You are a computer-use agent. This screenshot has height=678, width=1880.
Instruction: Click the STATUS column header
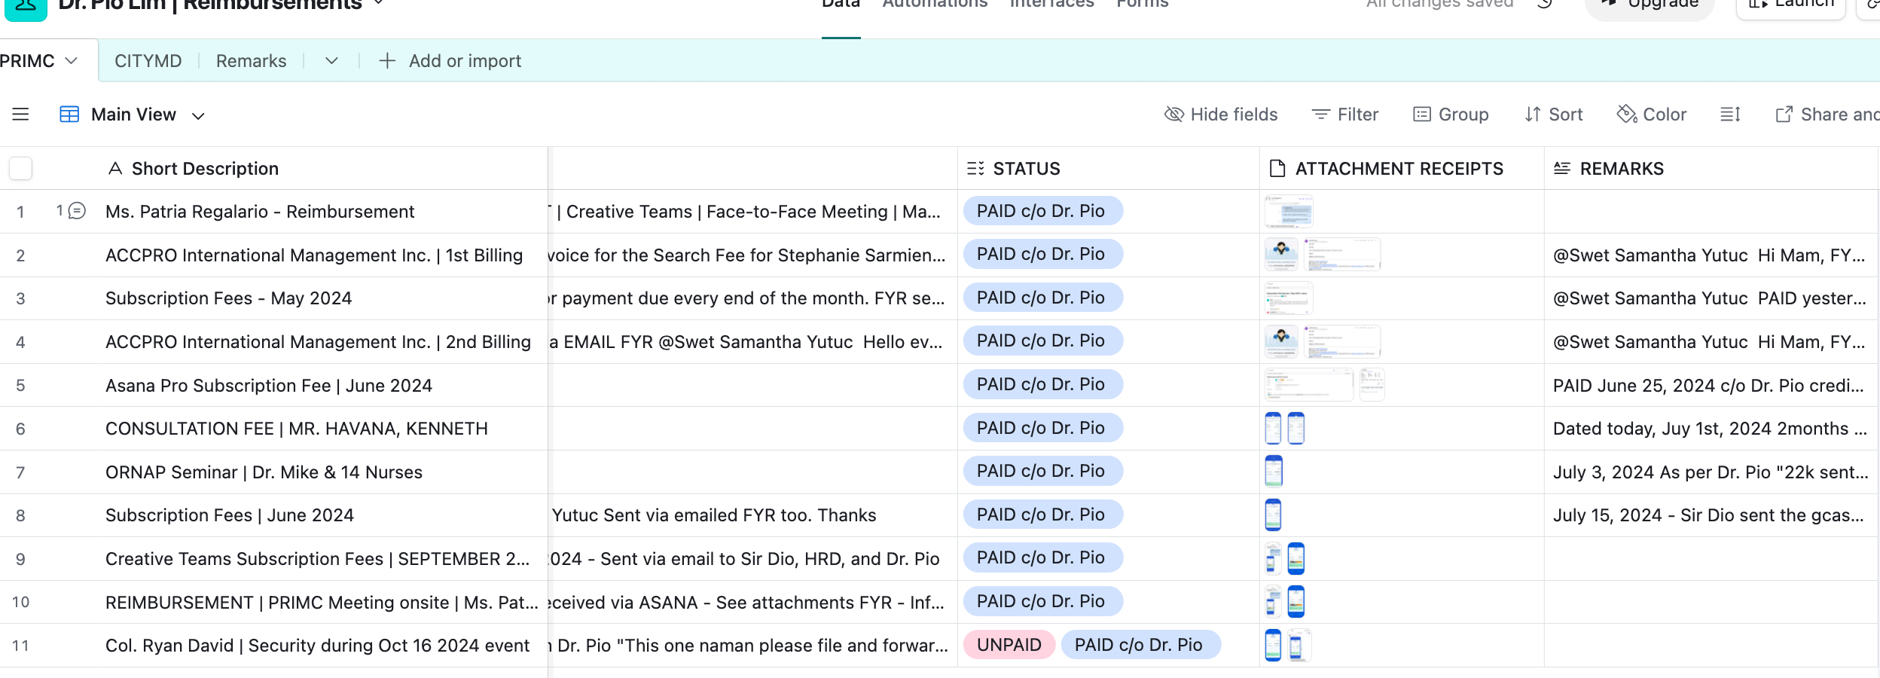1109,169
